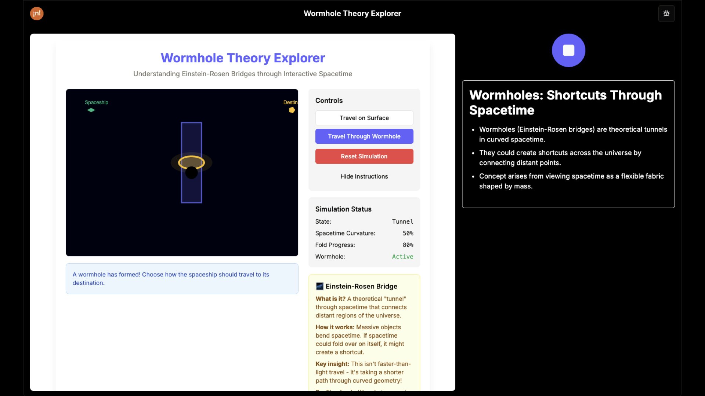Viewport: 705px width, 396px height.
Task: Click the Active wormhole status value
Action: click(x=402, y=257)
